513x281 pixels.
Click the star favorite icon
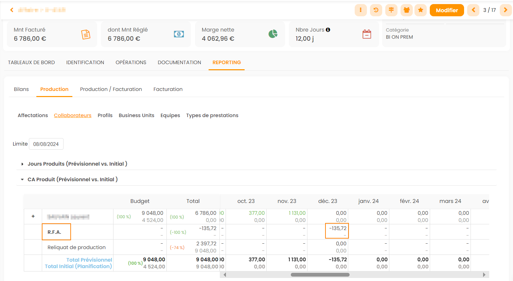[421, 10]
